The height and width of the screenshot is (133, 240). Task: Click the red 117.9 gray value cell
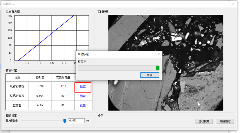pos(63,86)
